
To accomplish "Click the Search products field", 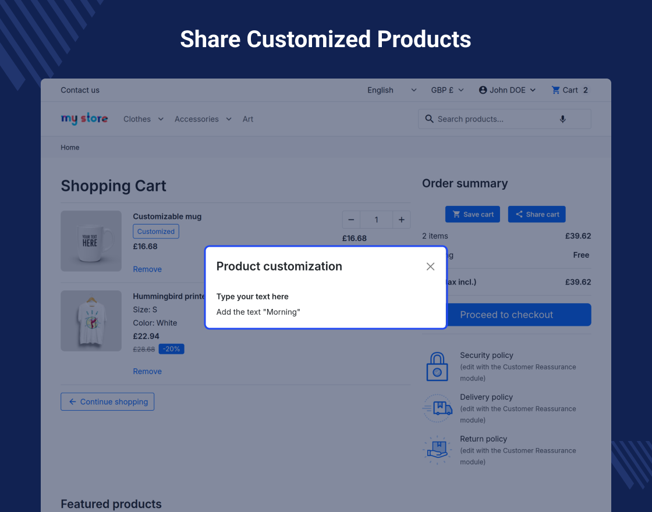I will point(504,119).
